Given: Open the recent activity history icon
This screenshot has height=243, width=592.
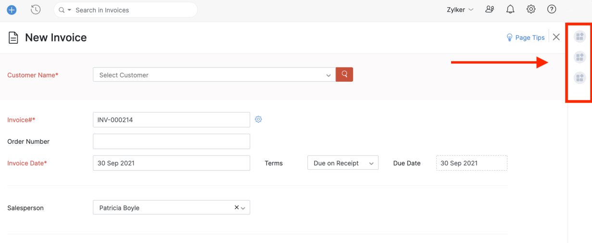Looking at the screenshot, I should 36,10.
